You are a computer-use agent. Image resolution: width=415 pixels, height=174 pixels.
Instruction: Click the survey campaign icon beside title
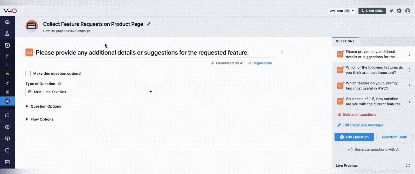point(32,26)
